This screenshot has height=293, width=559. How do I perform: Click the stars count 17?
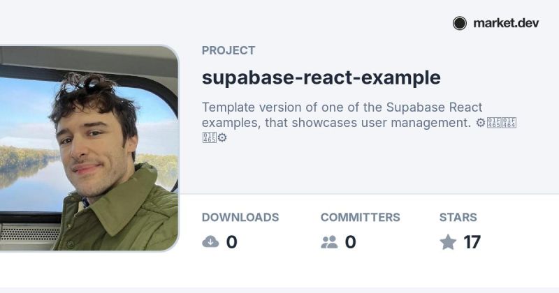tap(472, 242)
